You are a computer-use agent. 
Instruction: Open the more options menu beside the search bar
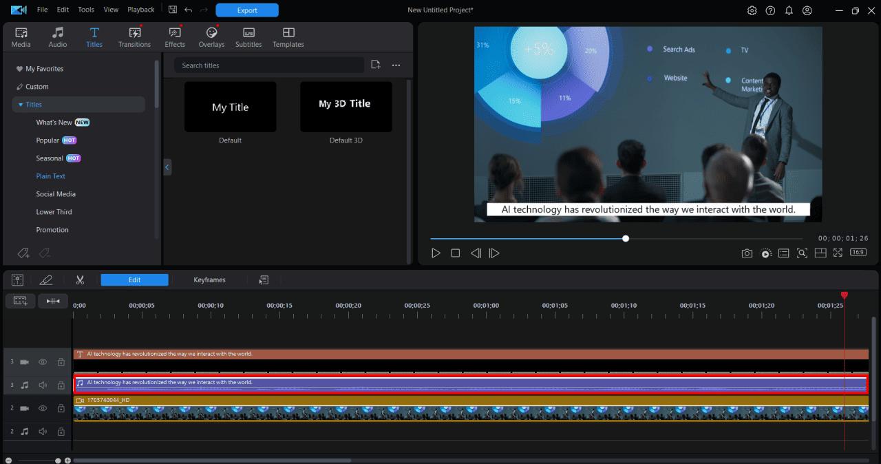pos(396,64)
